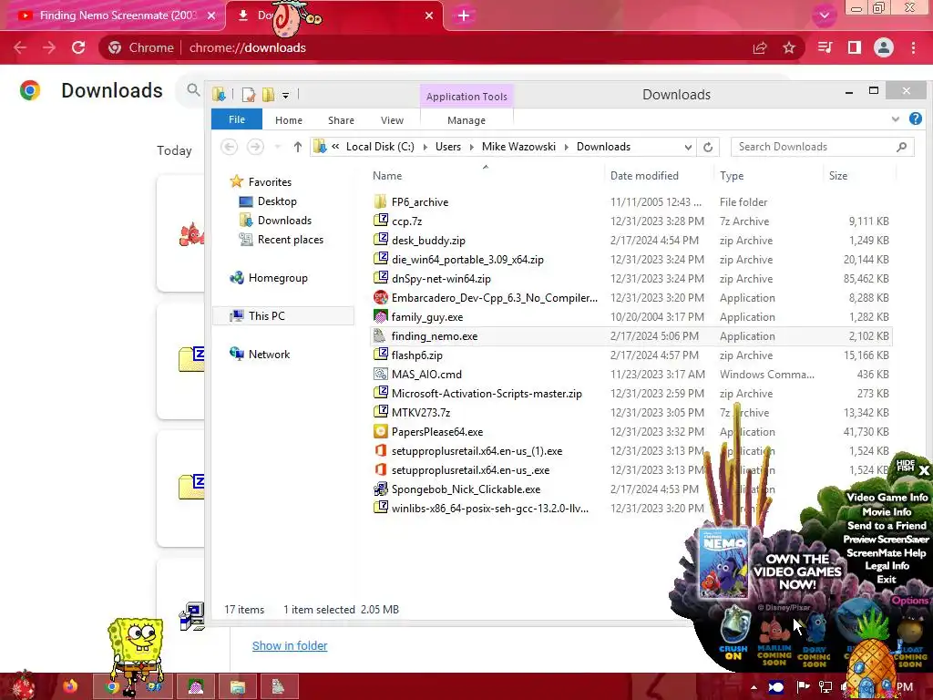
Task: Open the Share ribbon tab
Action: (341, 120)
